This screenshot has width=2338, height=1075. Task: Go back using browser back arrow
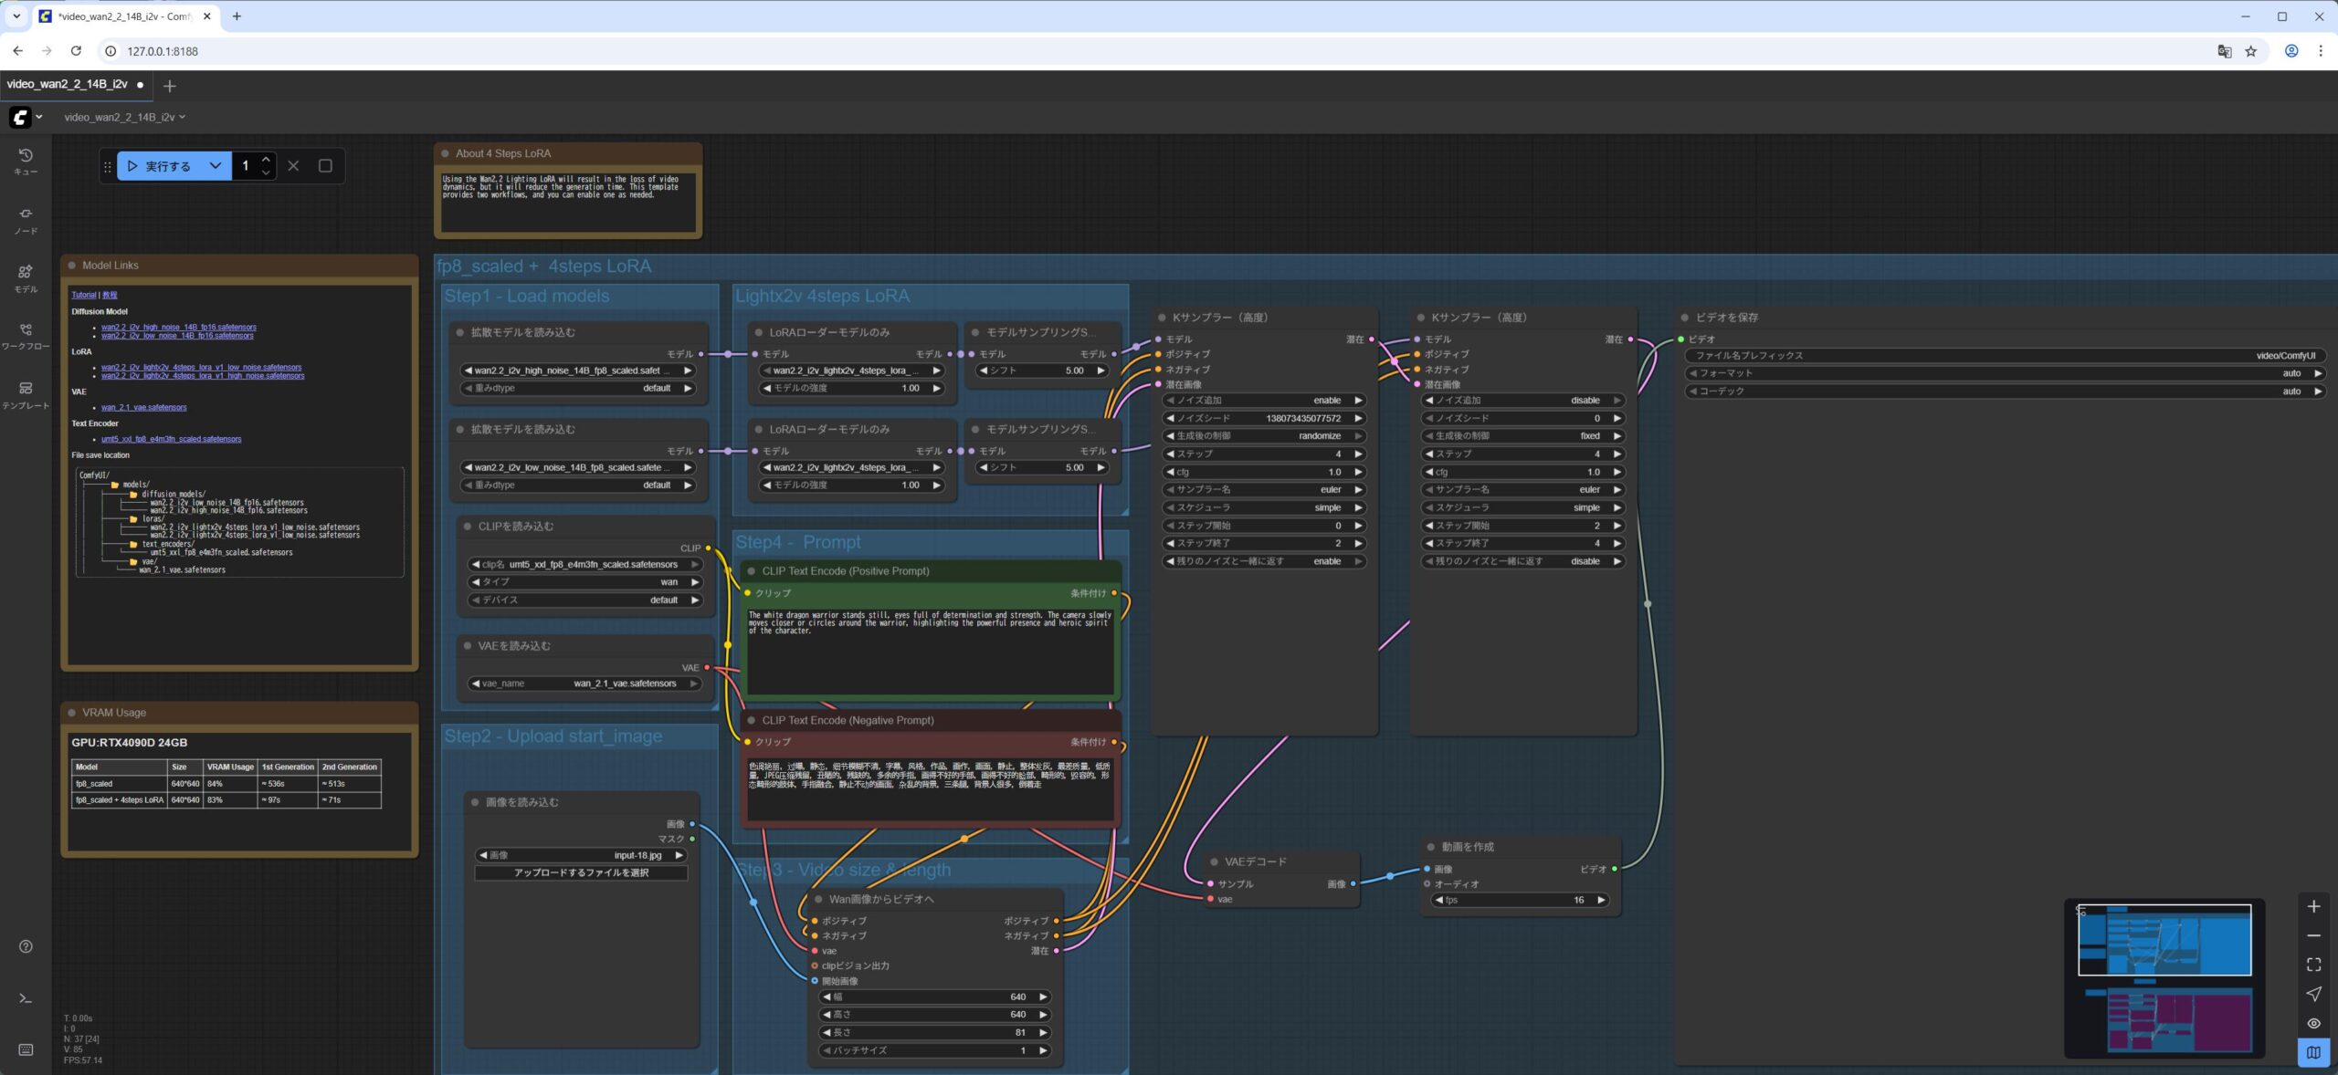tap(18, 51)
